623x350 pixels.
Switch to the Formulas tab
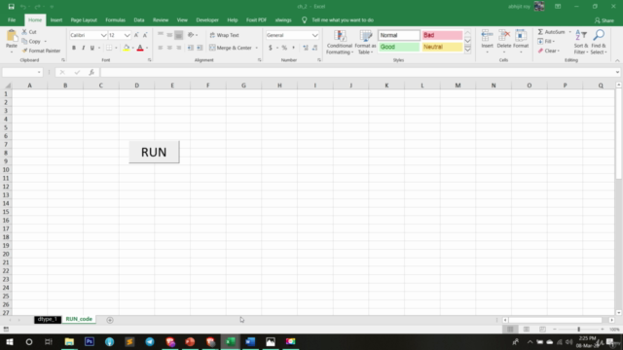pos(115,19)
